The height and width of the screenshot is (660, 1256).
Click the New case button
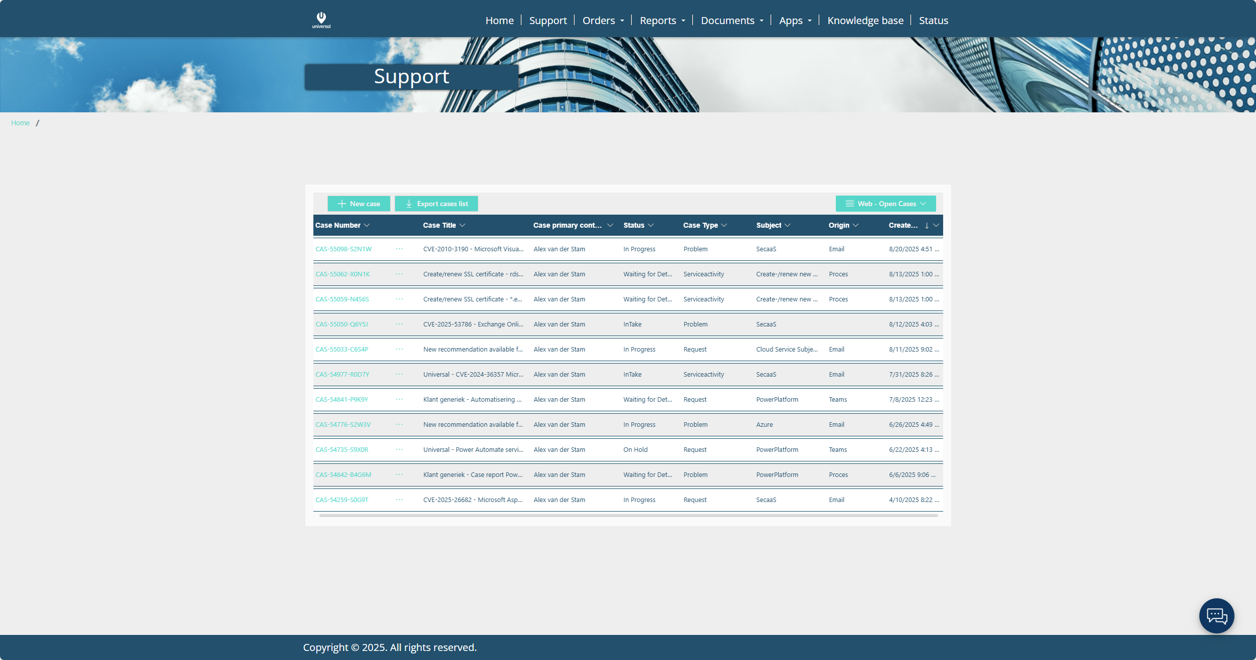(359, 204)
